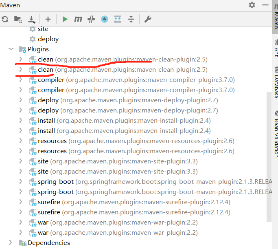Click the Dependencies library icon
This screenshot has height=249, width=278.
[x=22, y=243]
